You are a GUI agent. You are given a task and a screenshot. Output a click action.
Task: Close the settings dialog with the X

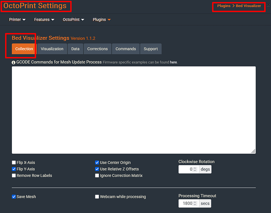tap(268, 5)
